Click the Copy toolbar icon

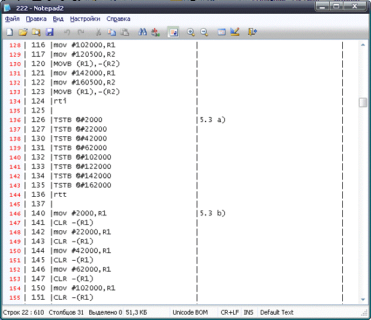111,32
